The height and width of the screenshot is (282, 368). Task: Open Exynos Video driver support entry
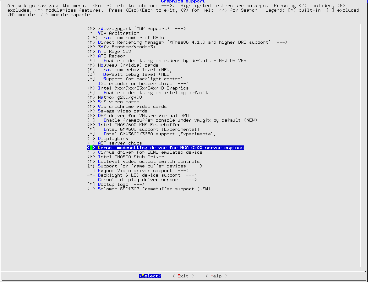coord(138,170)
